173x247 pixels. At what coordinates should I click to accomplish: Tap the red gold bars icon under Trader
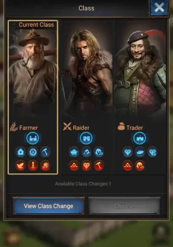(128, 166)
